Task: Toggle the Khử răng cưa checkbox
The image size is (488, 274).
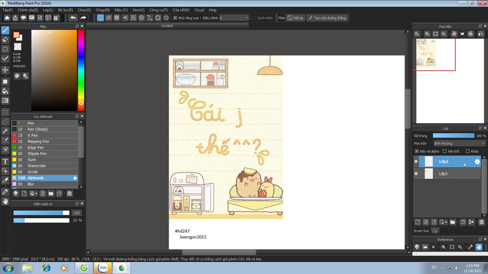Action: [175, 18]
